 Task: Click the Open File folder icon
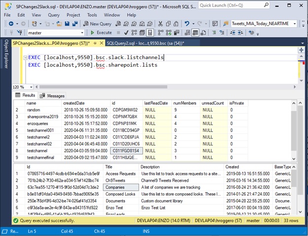[x=59, y=24]
